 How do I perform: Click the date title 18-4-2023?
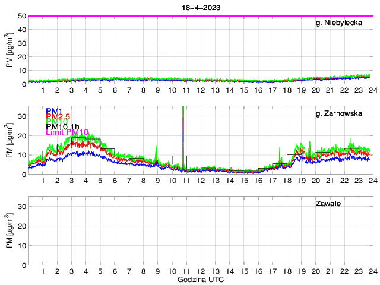(199, 7)
